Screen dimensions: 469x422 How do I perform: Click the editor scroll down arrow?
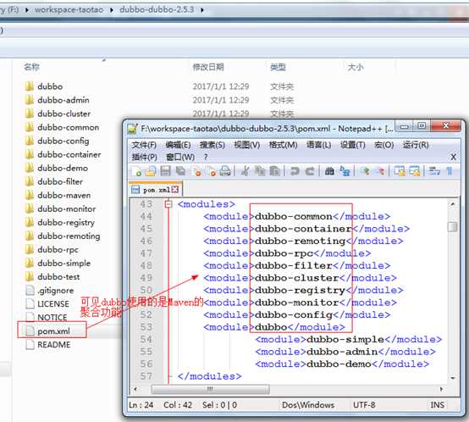pyautogui.click(x=453, y=378)
